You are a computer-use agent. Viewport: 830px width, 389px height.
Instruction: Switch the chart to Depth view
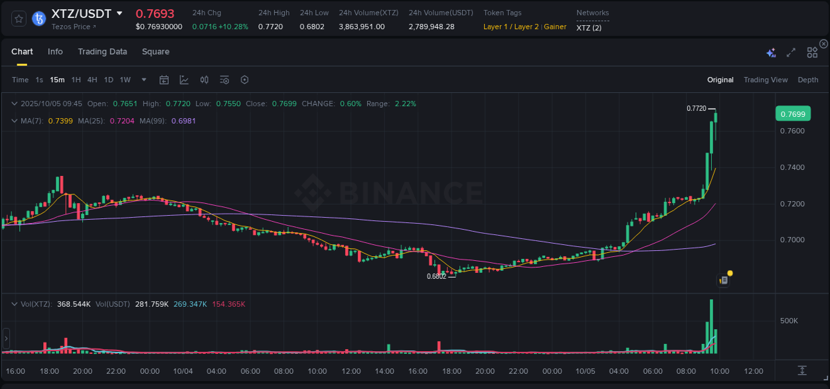pos(807,80)
